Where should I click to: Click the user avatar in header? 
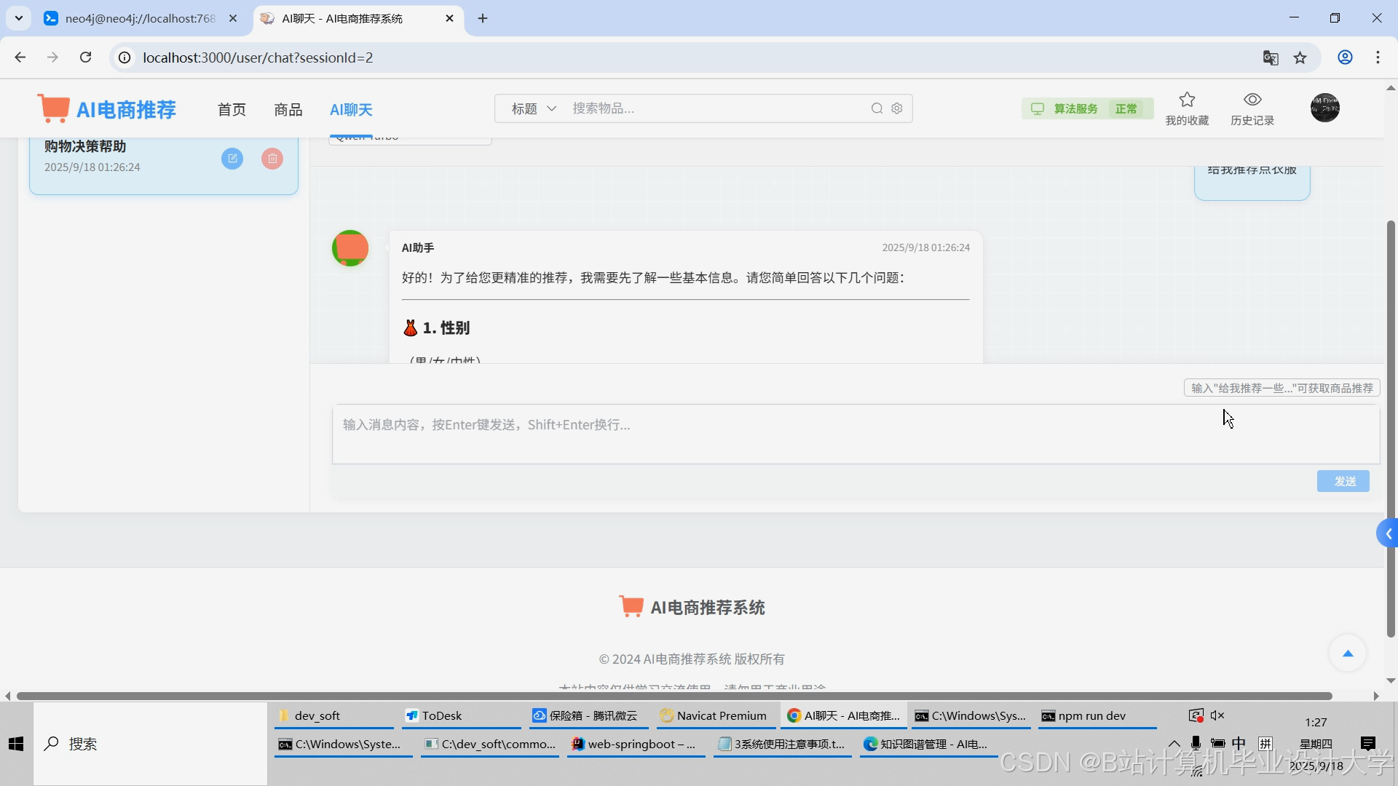tap(1324, 108)
